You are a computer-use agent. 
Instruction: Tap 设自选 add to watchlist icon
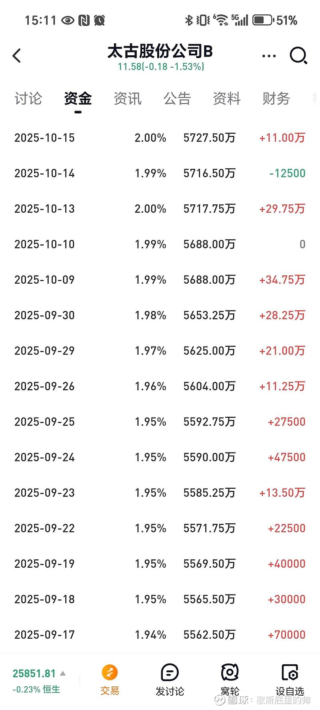coord(290,672)
